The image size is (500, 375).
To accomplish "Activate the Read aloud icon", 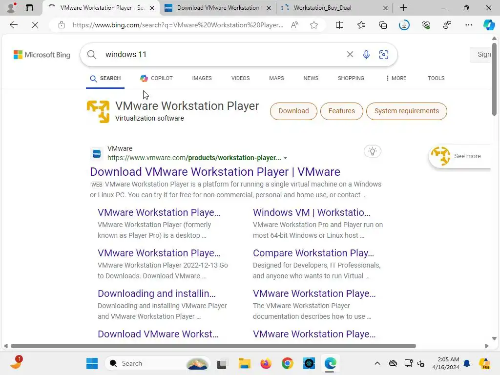I will [x=294, y=25].
